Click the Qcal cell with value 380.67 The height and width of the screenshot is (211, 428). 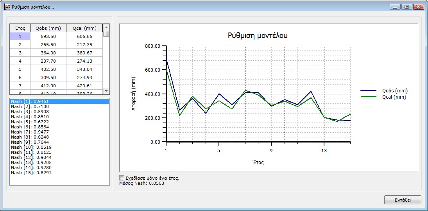pyautogui.click(x=84, y=53)
